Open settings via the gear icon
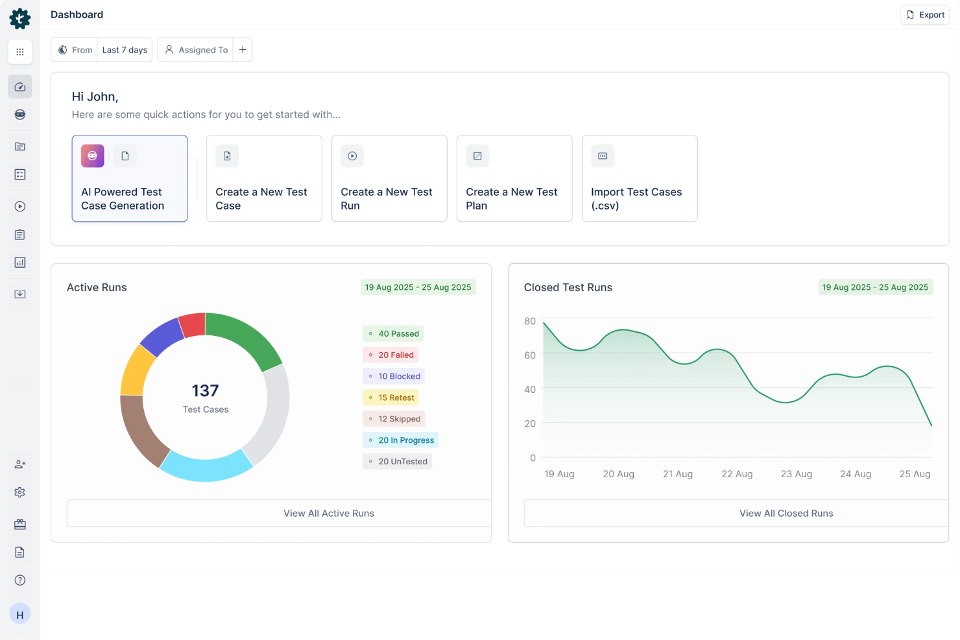This screenshot has width=960, height=640. point(19,492)
